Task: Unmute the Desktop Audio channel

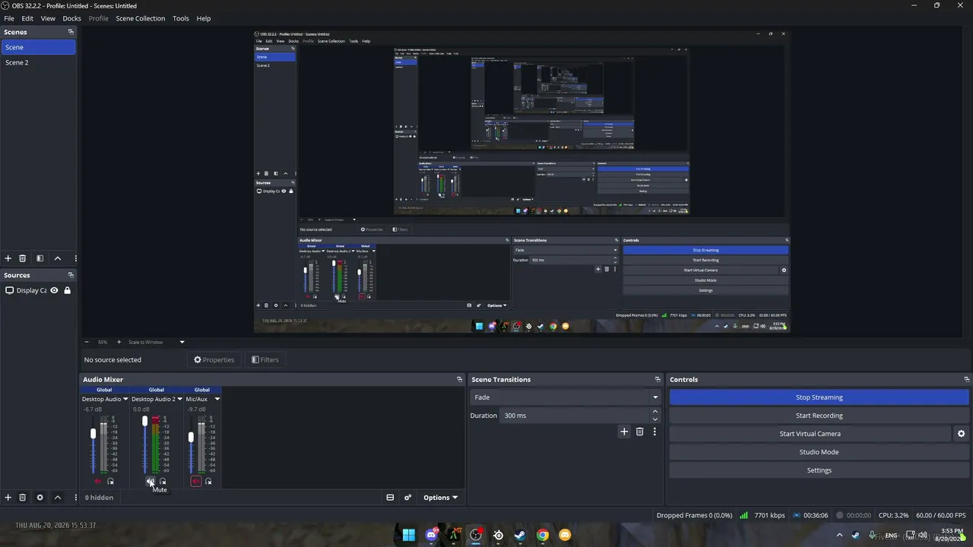Action: 97,482
